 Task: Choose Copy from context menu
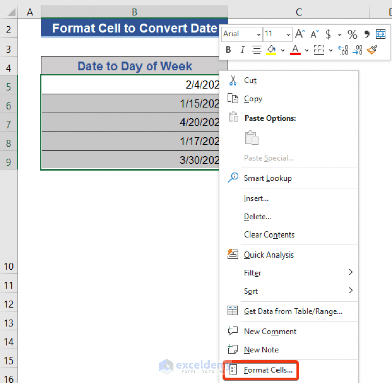click(289, 99)
